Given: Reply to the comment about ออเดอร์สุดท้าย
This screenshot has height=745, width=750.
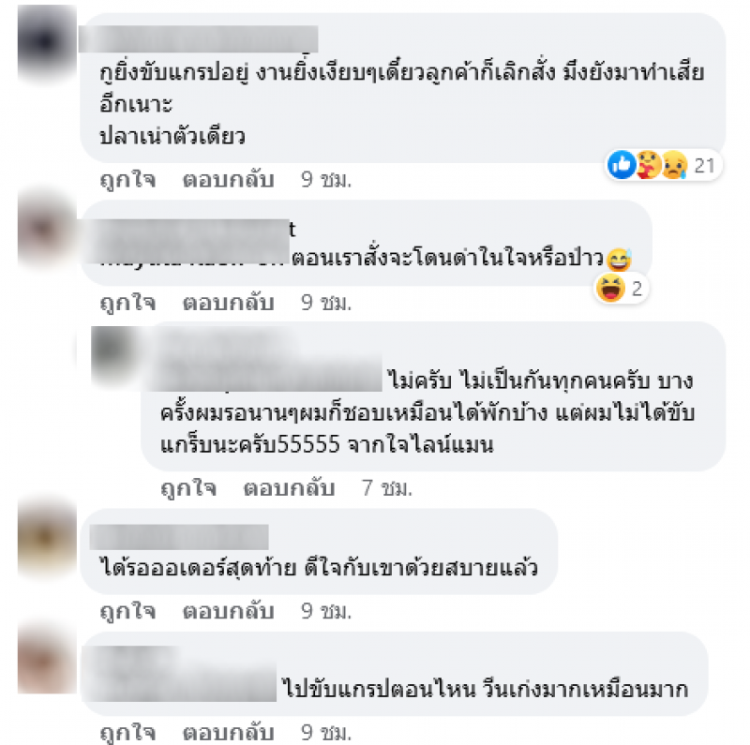Looking at the screenshot, I should 228,611.
